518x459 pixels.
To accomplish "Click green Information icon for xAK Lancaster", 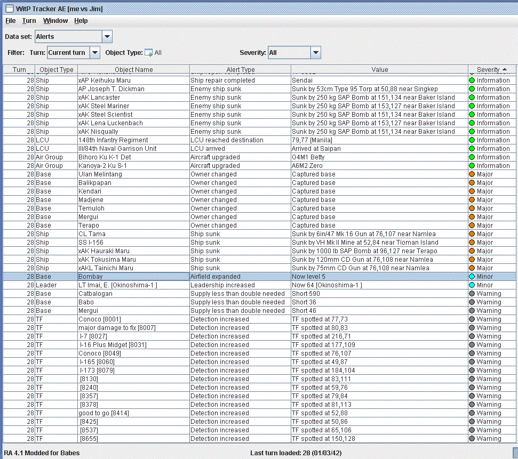I will point(472,98).
